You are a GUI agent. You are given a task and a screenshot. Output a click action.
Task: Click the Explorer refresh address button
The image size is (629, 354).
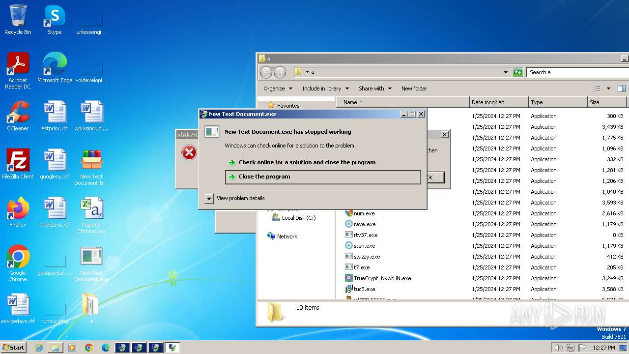point(518,72)
